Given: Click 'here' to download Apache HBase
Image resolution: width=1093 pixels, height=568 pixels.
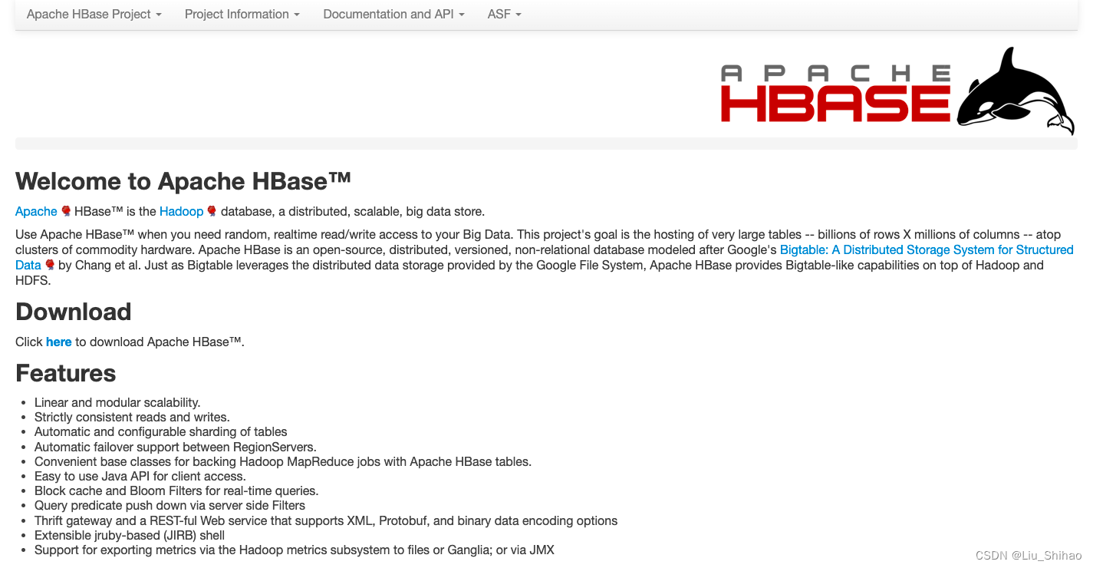Looking at the screenshot, I should (x=59, y=342).
